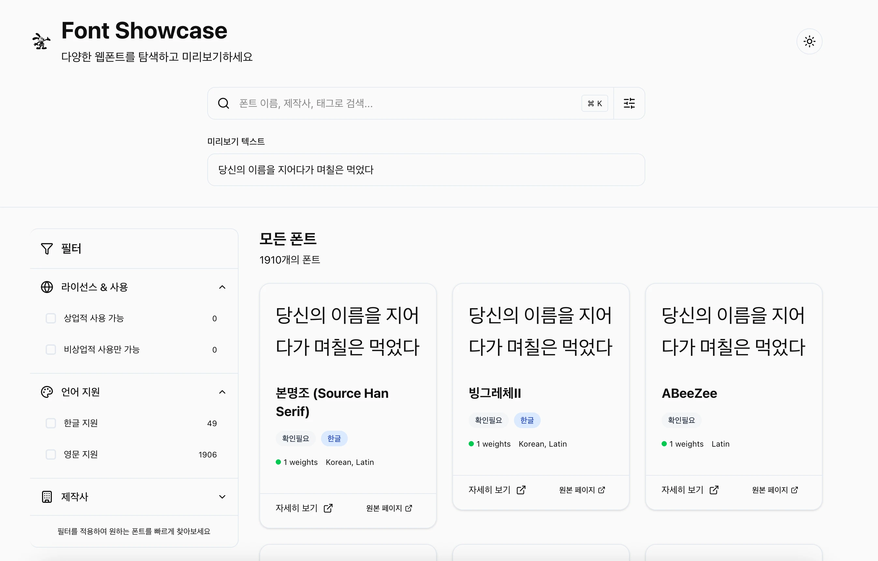Click the palette icon by 언어 지원
Screen dimensions: 878x561
[47, 392]
